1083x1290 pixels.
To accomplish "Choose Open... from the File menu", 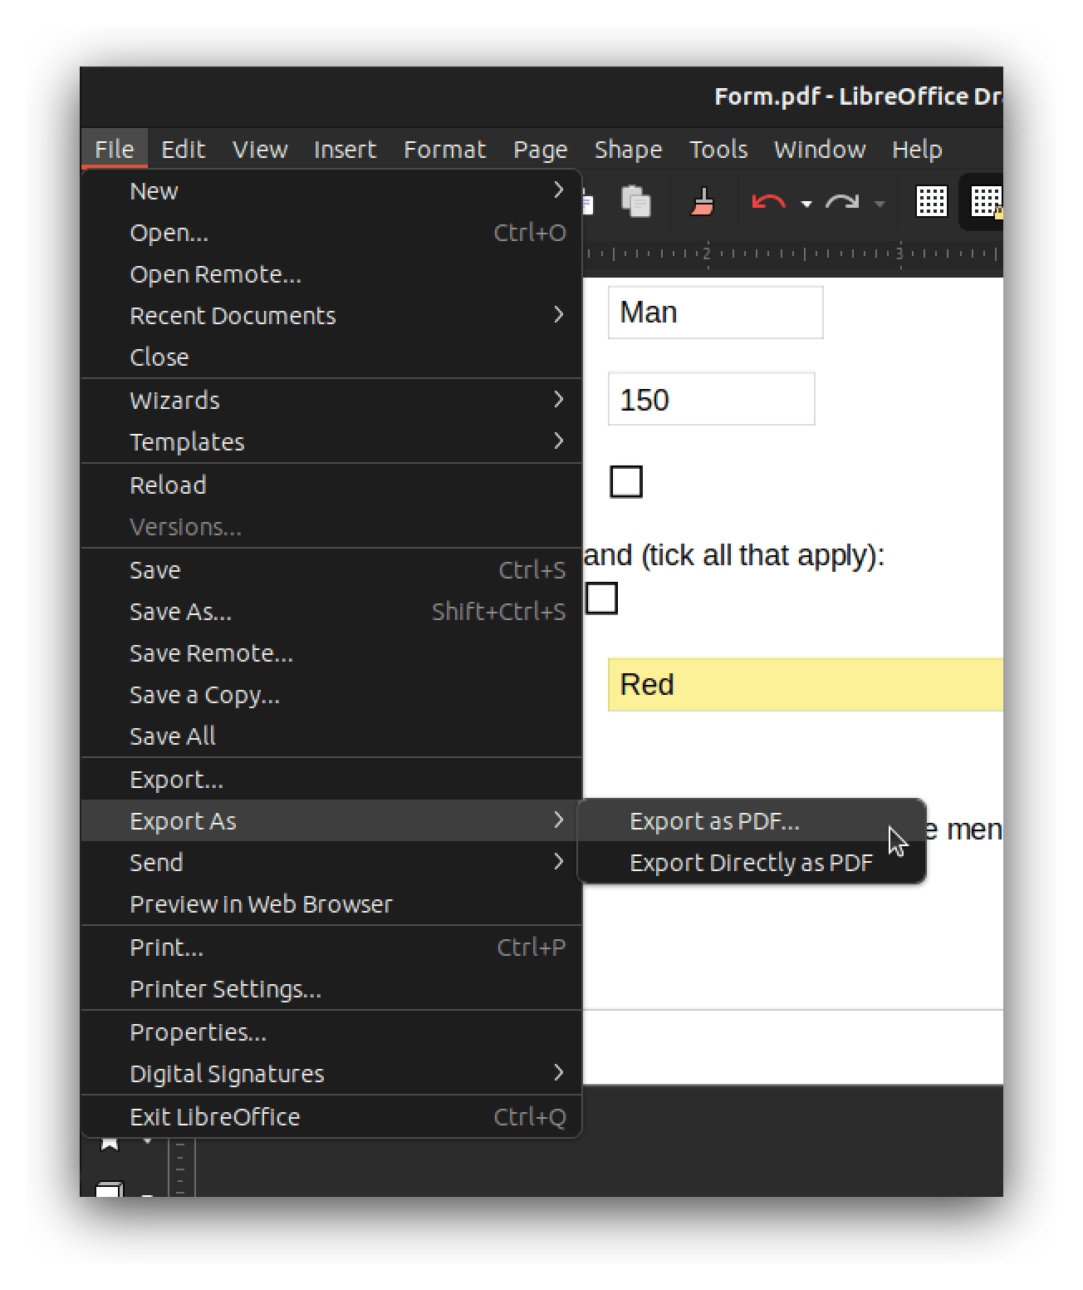I will (x=331, y=233).
